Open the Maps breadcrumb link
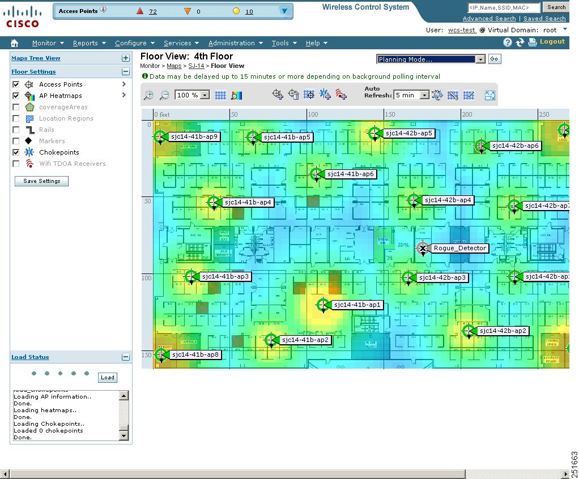Viewport: 579px width, 479px height. 174,66
